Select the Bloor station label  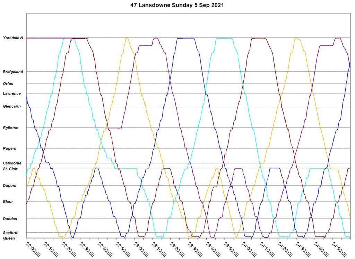point(8,202)
